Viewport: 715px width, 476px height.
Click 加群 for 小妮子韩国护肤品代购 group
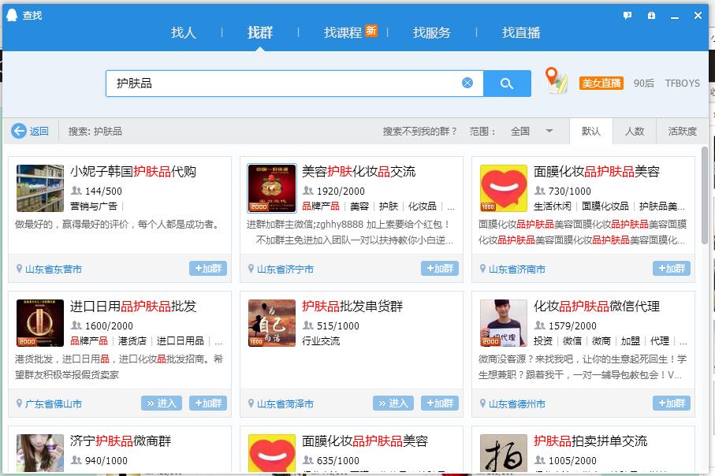207,268
